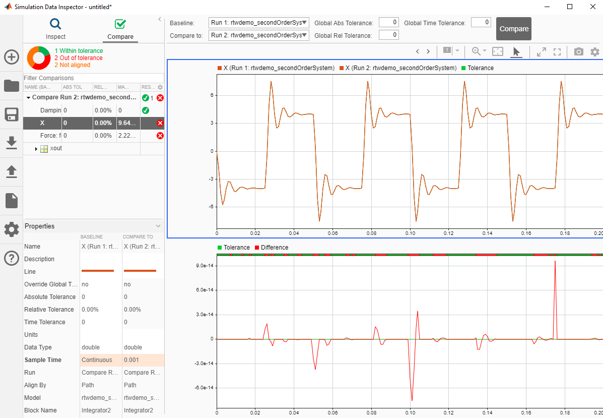Create report with the document icon
603x418 pixels.
12,201
